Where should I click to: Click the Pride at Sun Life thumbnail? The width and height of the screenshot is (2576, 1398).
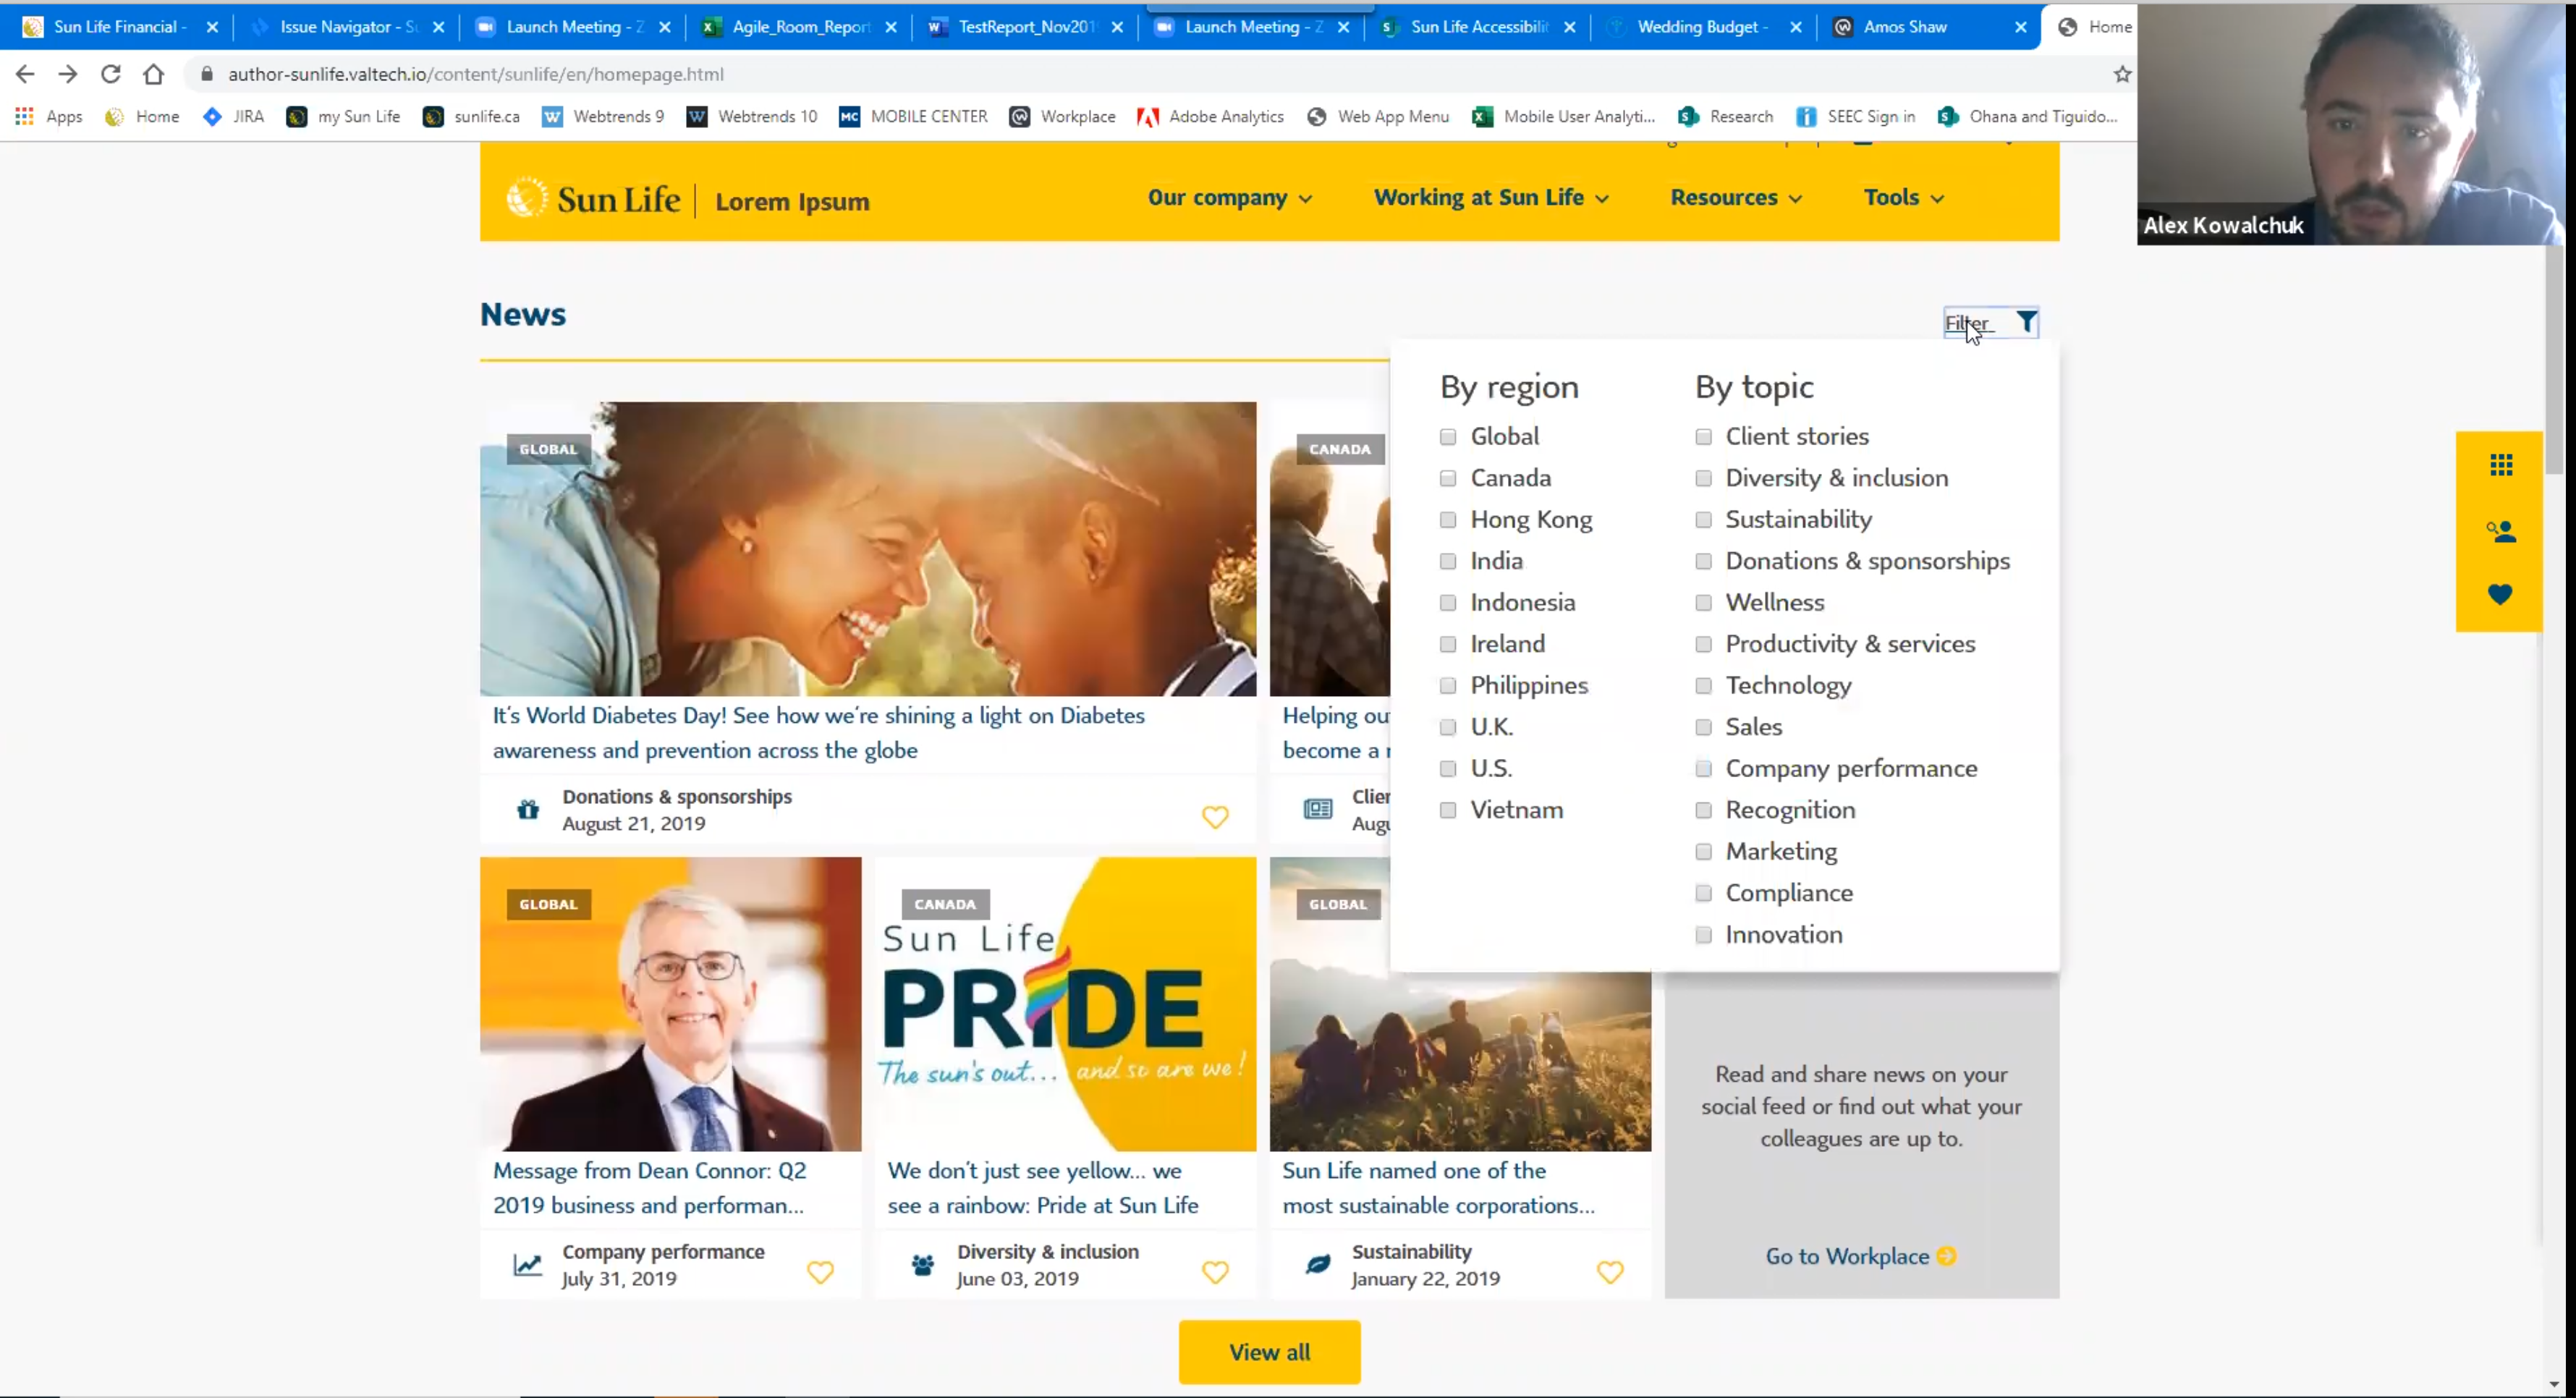pos(1065,1003)
